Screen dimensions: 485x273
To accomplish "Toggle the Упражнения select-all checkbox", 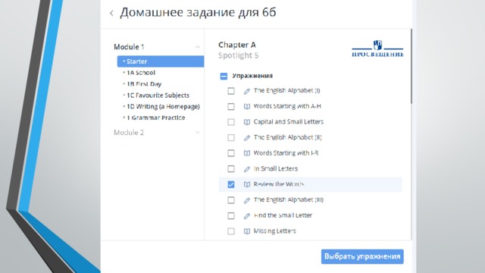I will click(224, 76).
